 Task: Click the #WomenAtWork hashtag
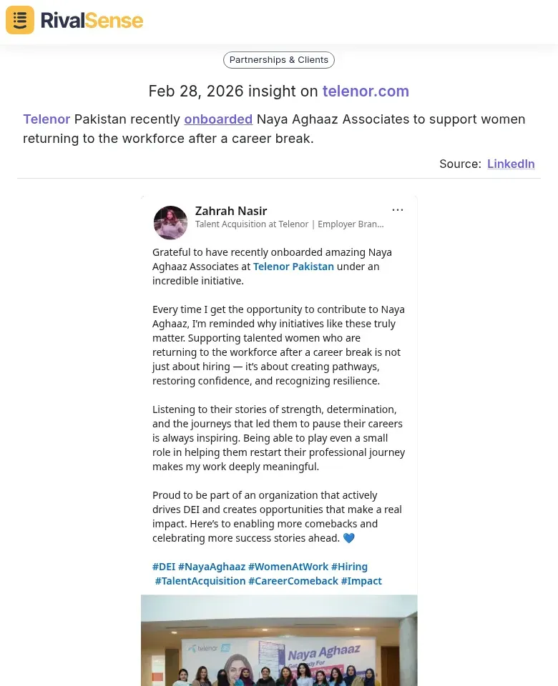point(288,567)
